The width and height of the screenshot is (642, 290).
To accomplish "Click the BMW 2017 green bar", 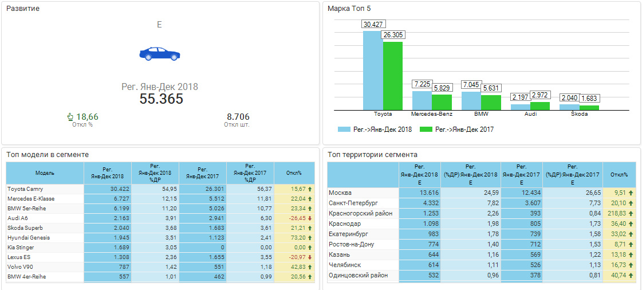I will (x=491, y=103).
